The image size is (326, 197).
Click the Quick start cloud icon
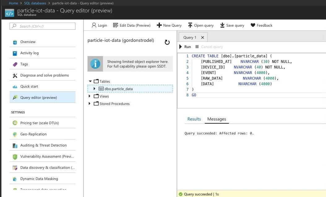pos(15,87)
